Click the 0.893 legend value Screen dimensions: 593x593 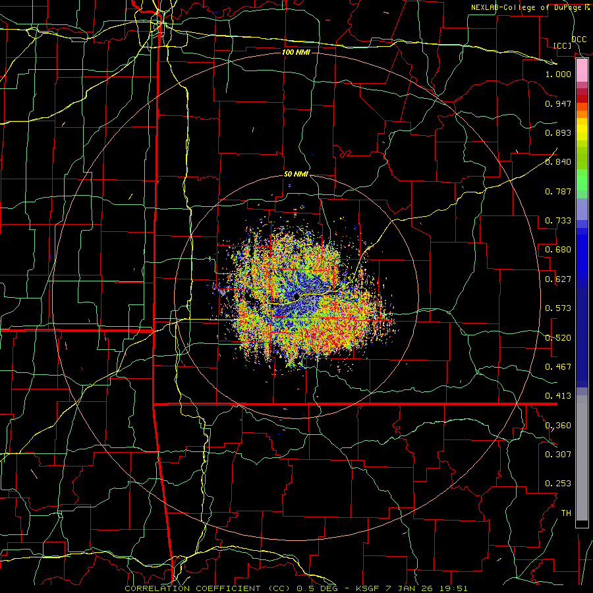tap(558, 132)
